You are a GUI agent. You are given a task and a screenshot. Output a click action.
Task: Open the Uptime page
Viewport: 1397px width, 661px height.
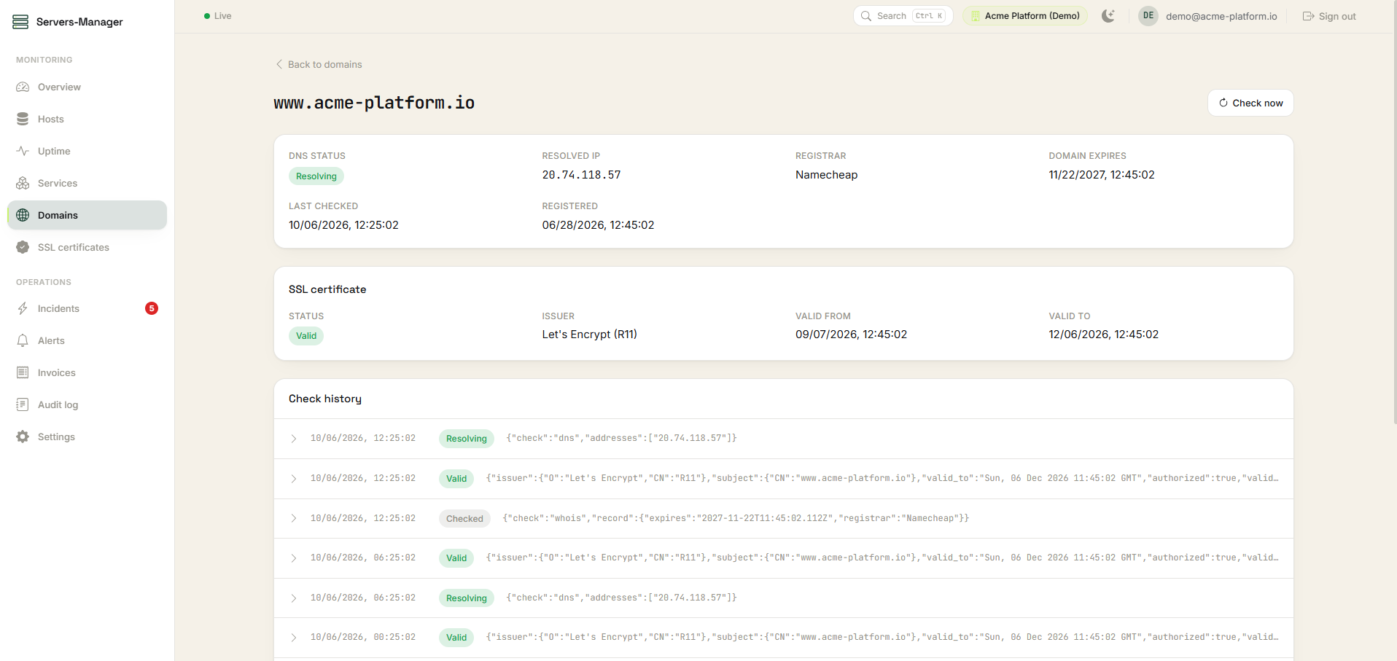pos(87,151)
